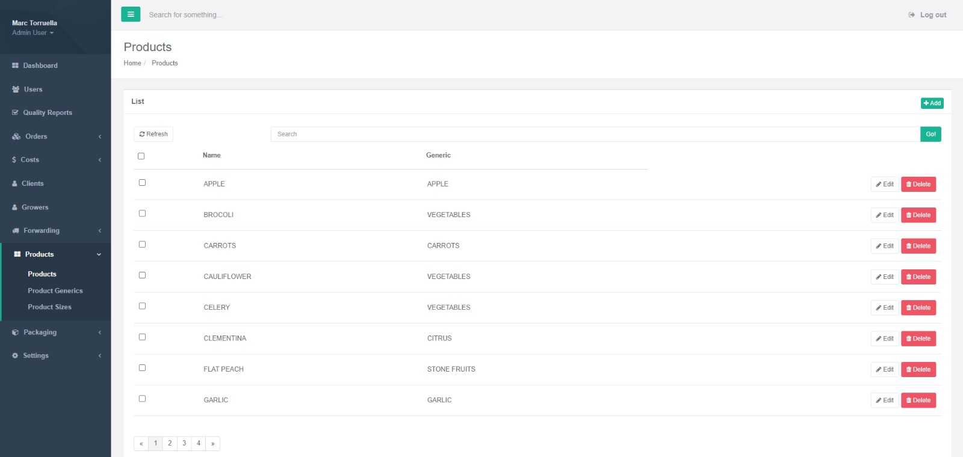
Task: Open the Products submenu item
Action: point(42,274)
